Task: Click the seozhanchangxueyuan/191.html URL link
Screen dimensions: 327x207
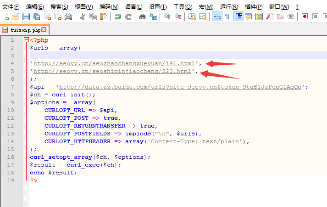Action: pyautogui.click(x=114, y=63)
